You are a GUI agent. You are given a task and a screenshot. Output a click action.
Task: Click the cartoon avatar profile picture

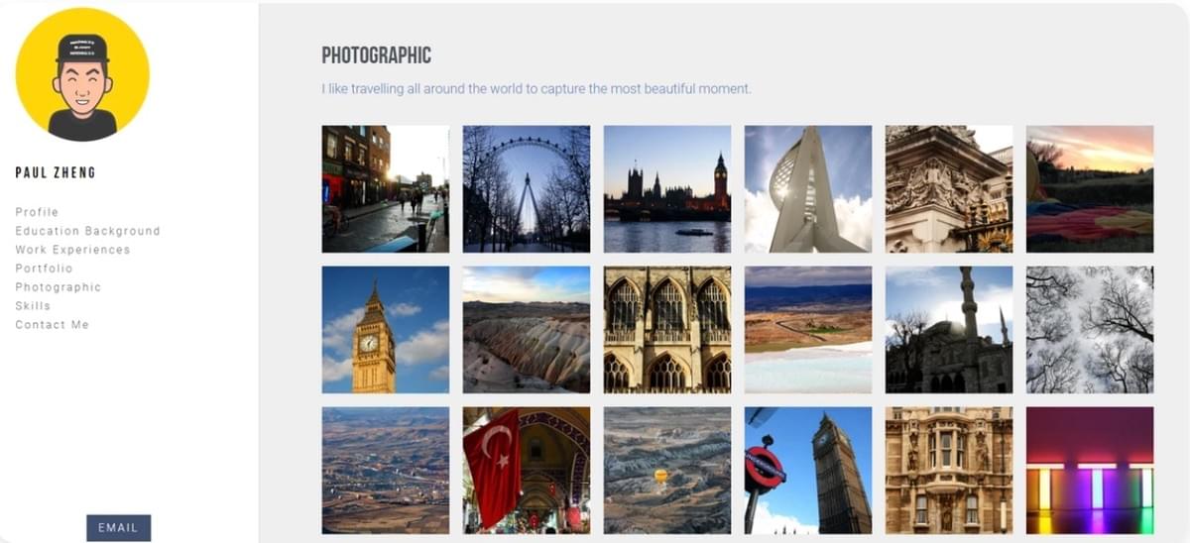(x=82, y=74)
